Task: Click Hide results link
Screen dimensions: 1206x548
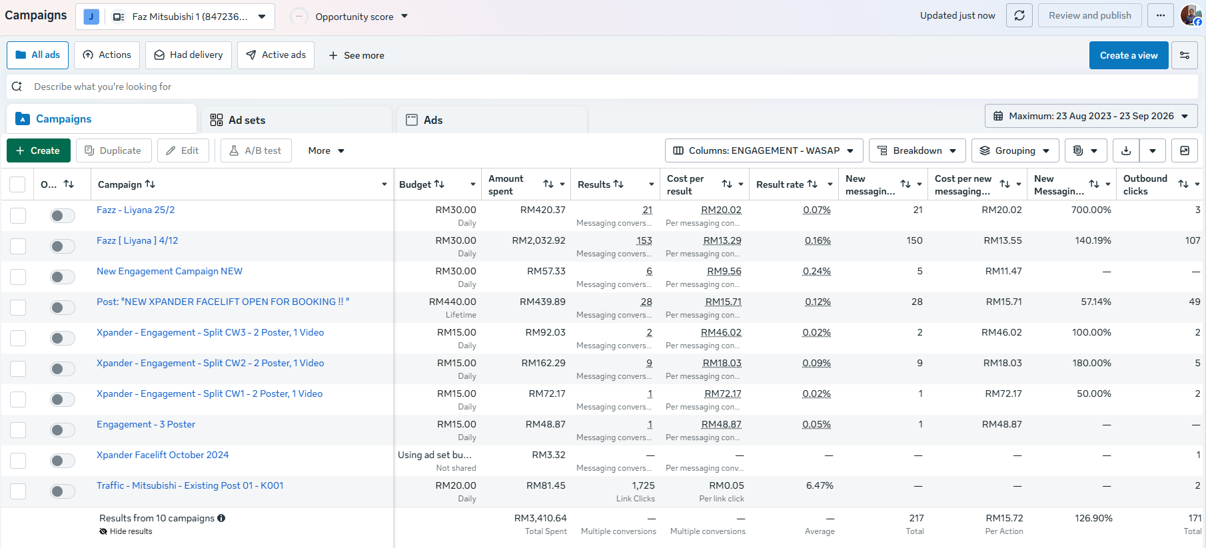Action: (x=126, y=531)
